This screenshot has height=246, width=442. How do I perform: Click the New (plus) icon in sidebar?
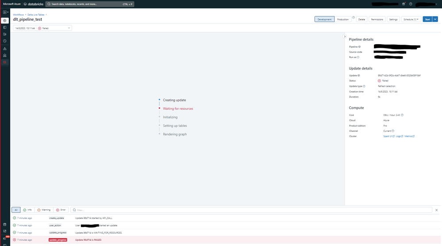pos(5,20)
